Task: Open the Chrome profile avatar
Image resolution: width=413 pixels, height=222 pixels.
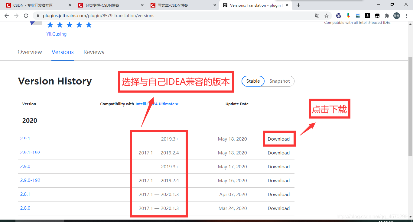Action: pos(397,16)
